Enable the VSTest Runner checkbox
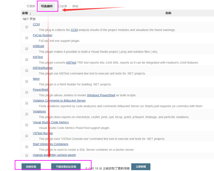Screen dimensions: 214x171 (27, 136)
